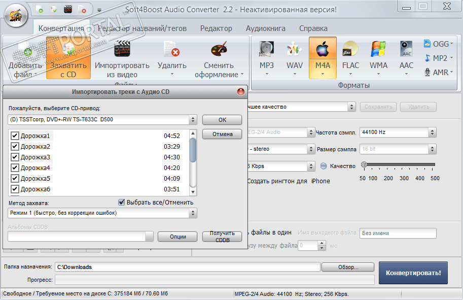This screenshot has width=463, height=300.
Task: Open the Метод захвата mode dropdown
Action: tap(193, 213)
